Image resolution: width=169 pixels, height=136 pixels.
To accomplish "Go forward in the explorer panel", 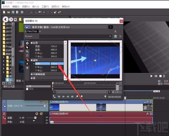I will click(11, 20).
